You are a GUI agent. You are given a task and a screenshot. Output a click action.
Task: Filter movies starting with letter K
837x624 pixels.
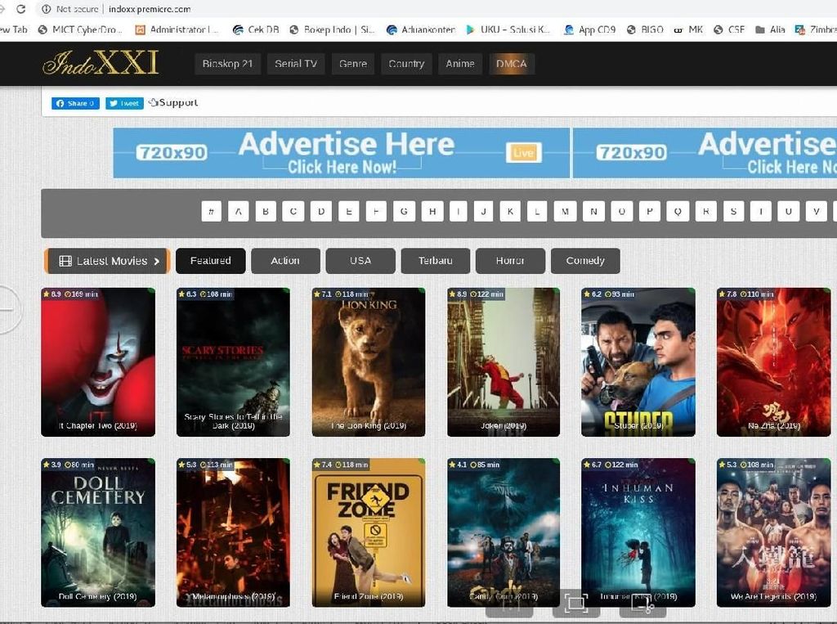click(x=510, y=212)
